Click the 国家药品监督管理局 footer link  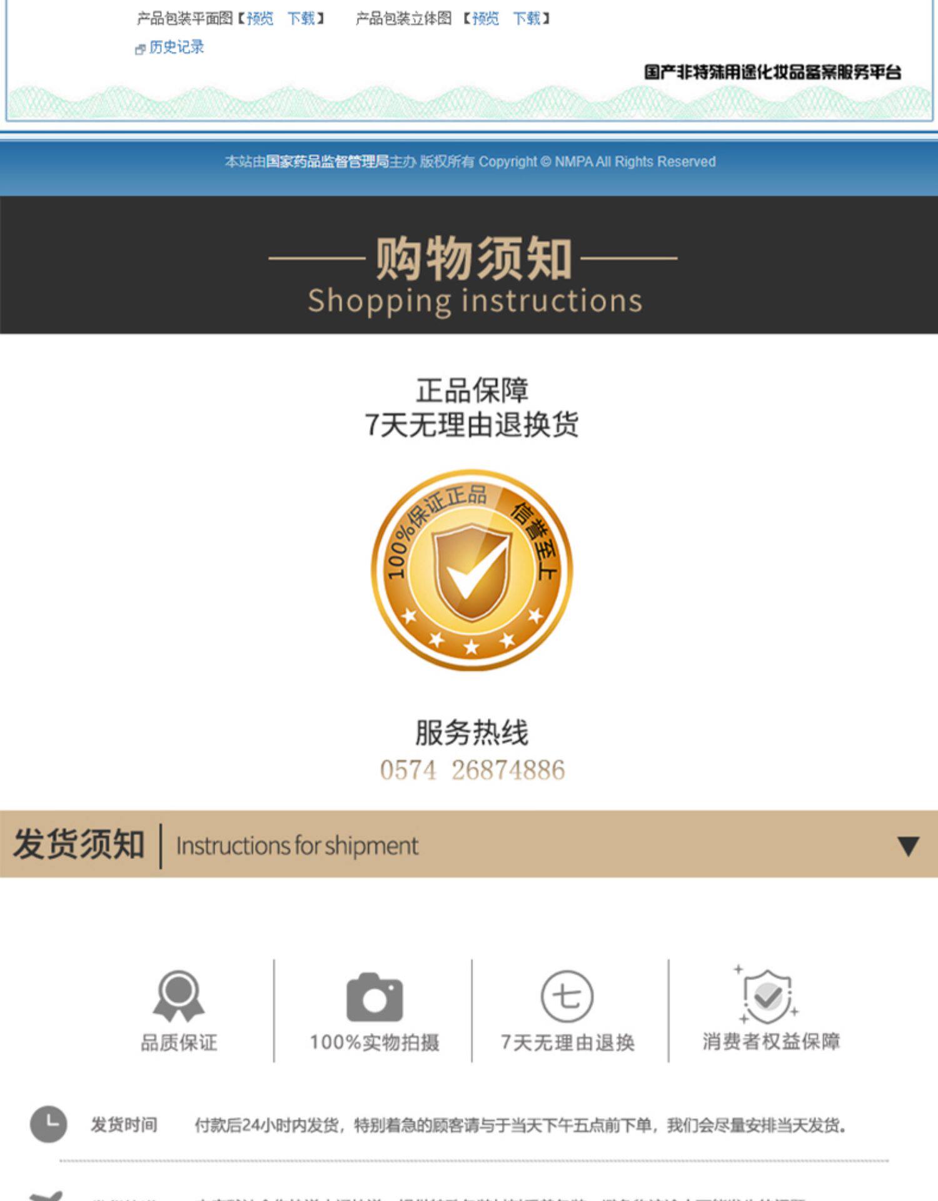point(328,161)
